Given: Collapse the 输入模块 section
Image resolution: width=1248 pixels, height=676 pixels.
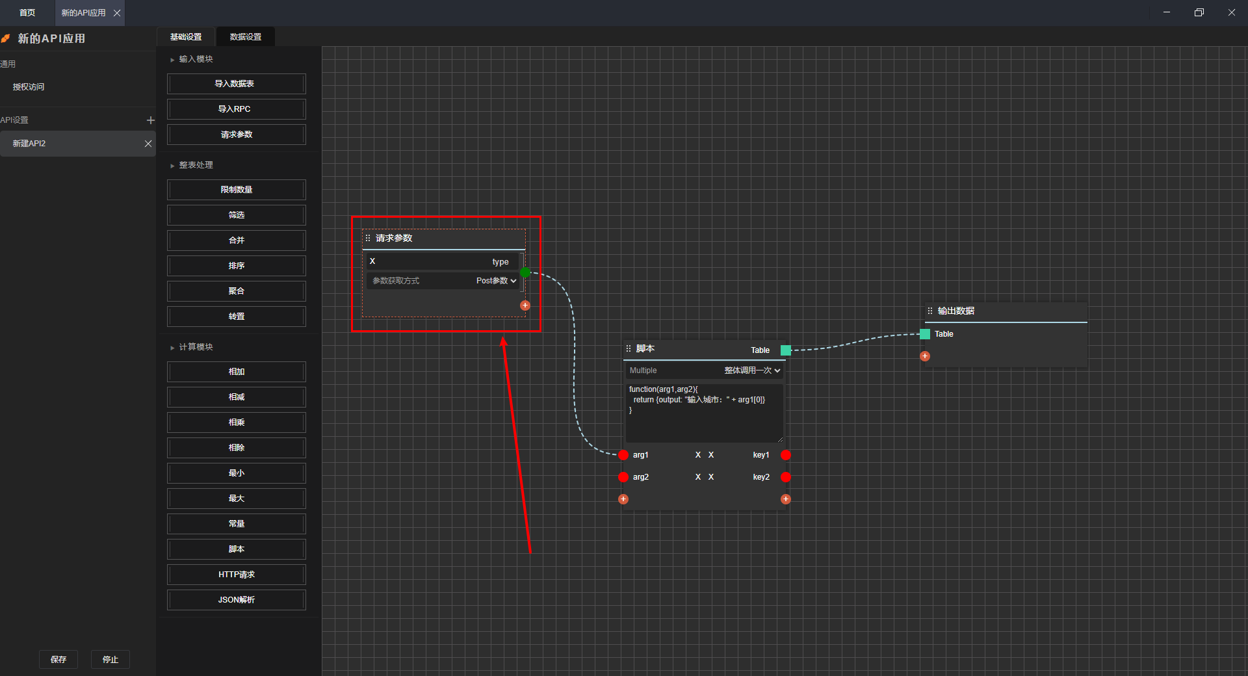Looking at the screenshot, I should pos(172,60).
